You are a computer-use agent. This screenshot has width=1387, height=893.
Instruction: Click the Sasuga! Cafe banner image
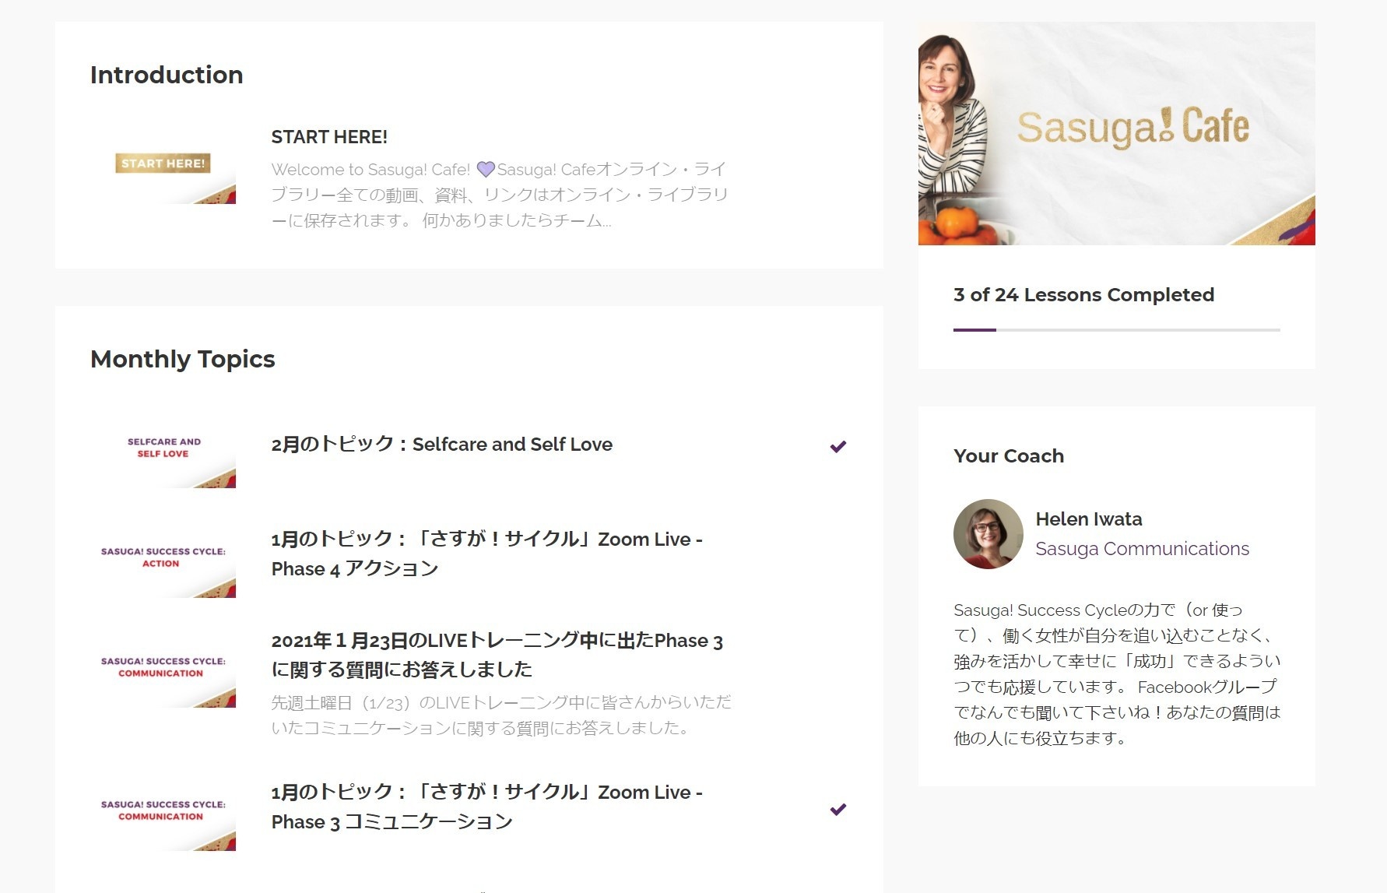coord(1116,133)
